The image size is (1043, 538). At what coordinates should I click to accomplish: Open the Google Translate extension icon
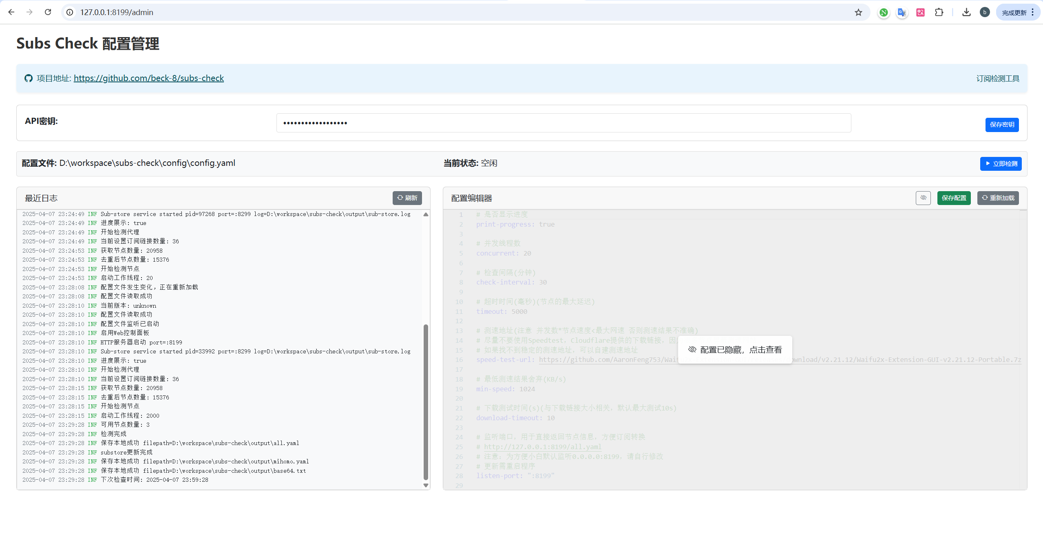pyautogui.click(x=902, y=12)
